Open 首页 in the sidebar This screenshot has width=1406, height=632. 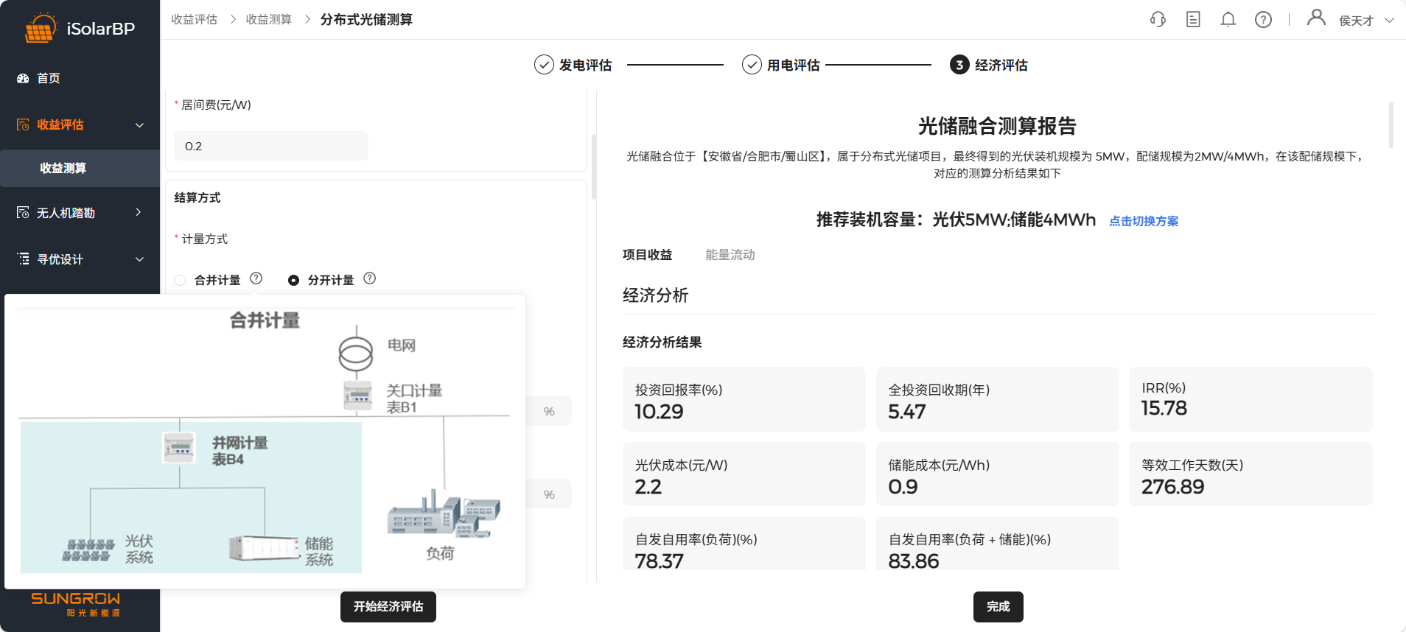pos(49,78)
